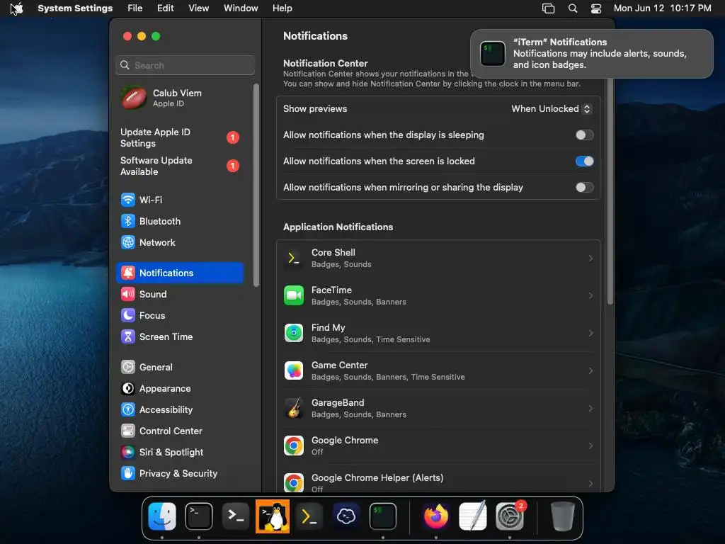Click the sidebar Search field
Viewport: 725px width, 544px height.
(185, 65)
